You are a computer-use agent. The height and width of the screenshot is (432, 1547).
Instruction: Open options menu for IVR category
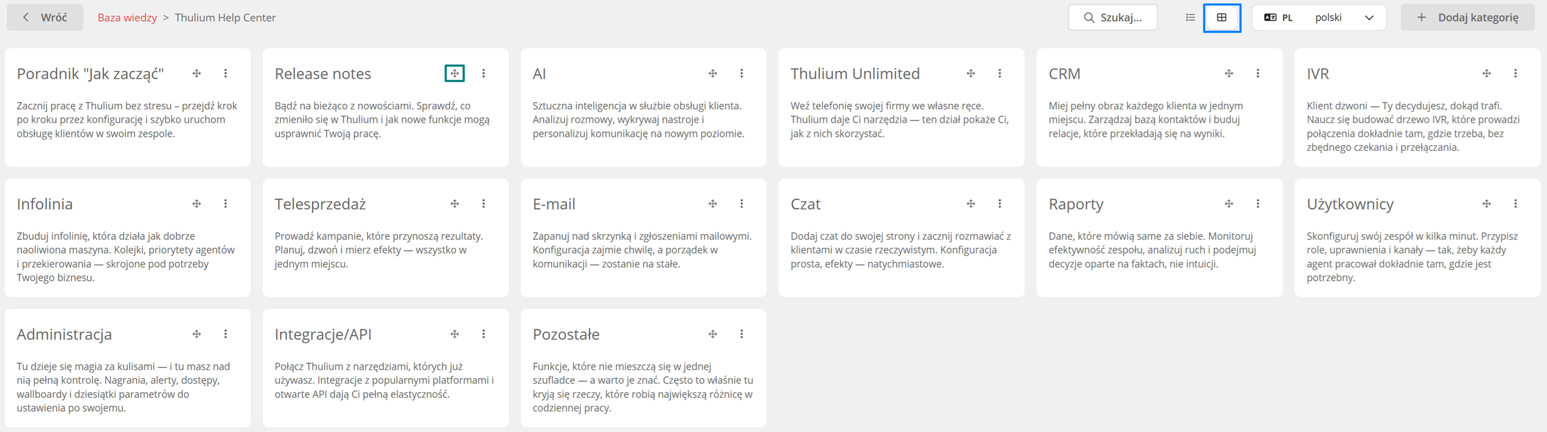point(1516,73)
